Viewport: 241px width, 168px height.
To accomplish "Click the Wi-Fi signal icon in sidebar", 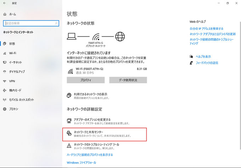I will tap(5, 53).
